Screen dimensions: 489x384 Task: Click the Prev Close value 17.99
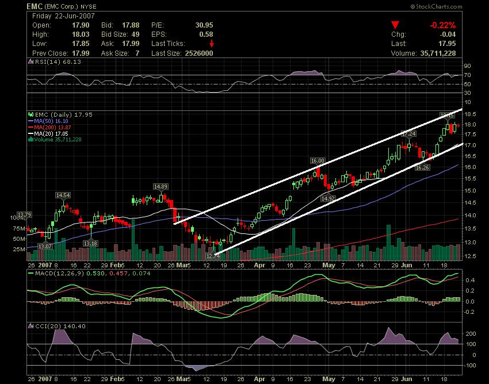(81, 53)
